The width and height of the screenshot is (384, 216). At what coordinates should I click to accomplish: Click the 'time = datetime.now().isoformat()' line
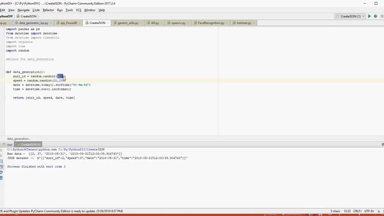pos(42,89)
